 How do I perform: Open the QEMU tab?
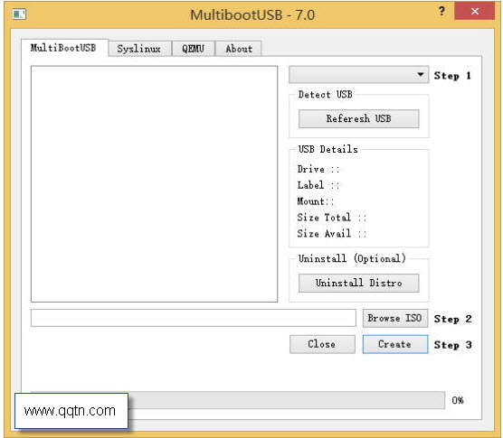(193, 49)
